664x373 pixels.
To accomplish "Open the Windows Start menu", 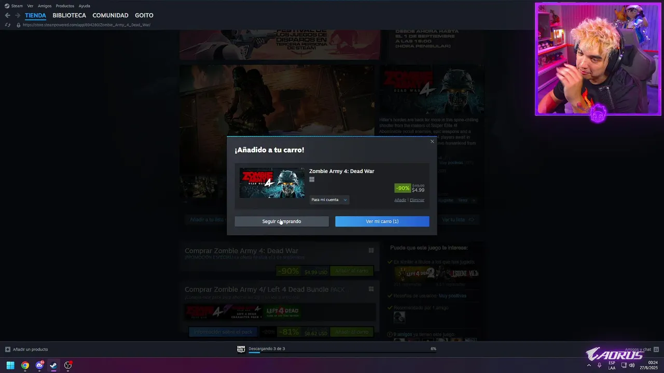I will 10,365.
